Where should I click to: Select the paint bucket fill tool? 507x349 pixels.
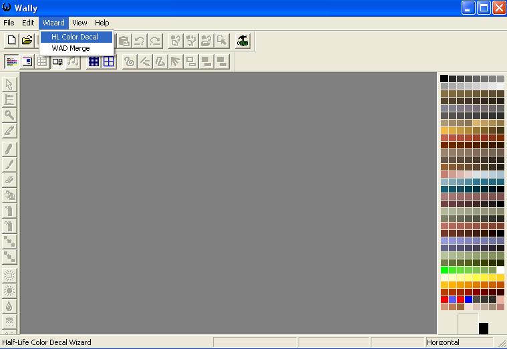[9, 195]
